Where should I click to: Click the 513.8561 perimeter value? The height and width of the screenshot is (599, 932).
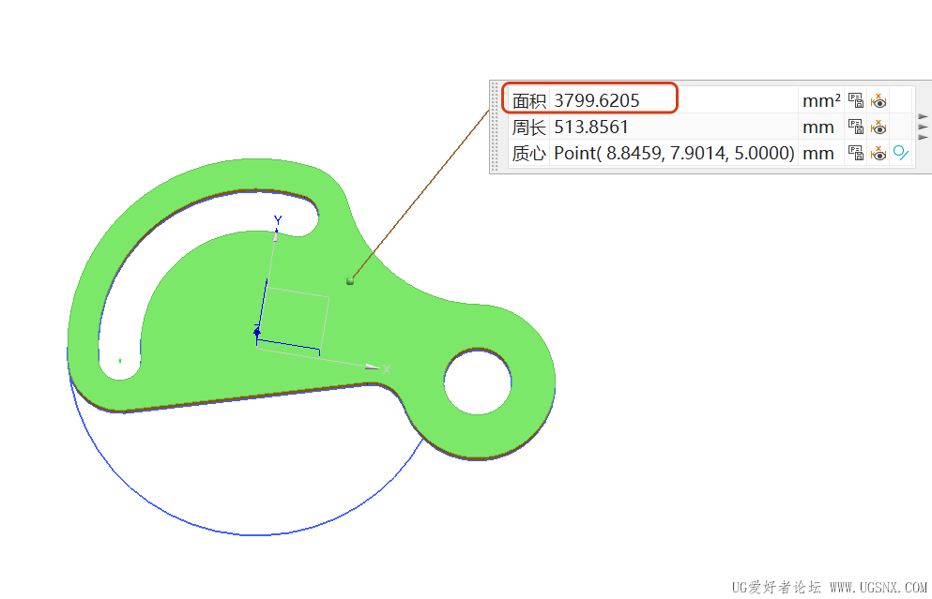590,127
